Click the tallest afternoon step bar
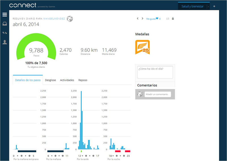227x161 pixels. click(81, 120)
